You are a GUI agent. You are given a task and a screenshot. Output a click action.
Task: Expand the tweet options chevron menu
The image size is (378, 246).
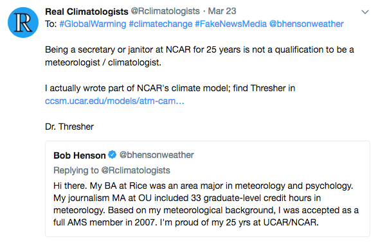point(365,12)
